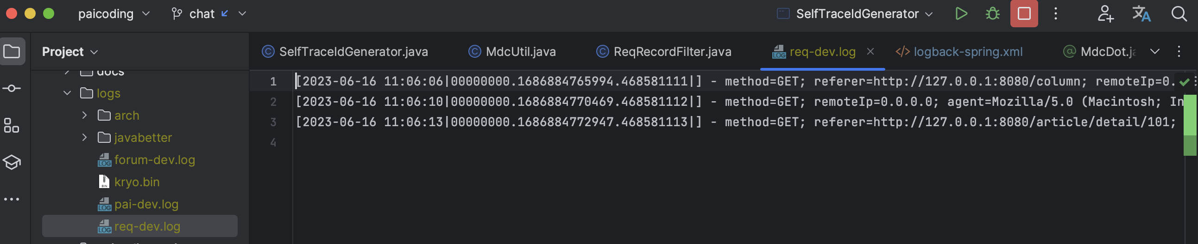Viewport: 1198px width, 244px height.
Task: Open the Structure tool window icon
Action: (12, 125)
